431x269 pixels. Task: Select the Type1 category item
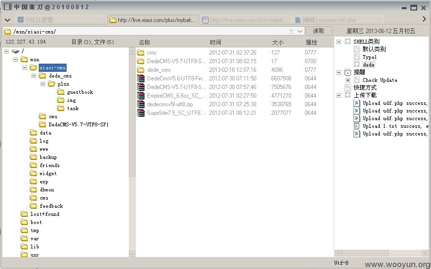(x=369, y=57)
